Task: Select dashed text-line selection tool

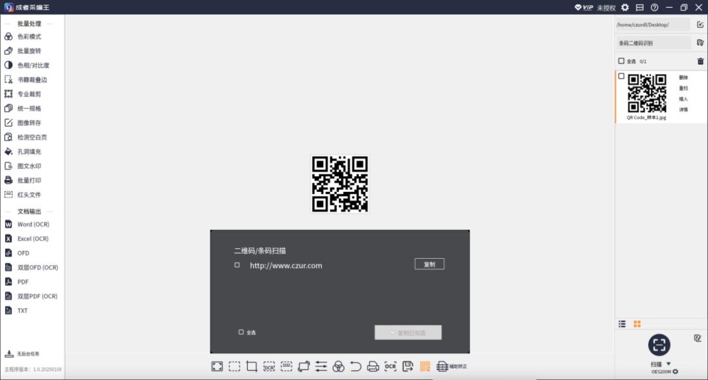Action: pyautogui.click(x=286, y=366)
